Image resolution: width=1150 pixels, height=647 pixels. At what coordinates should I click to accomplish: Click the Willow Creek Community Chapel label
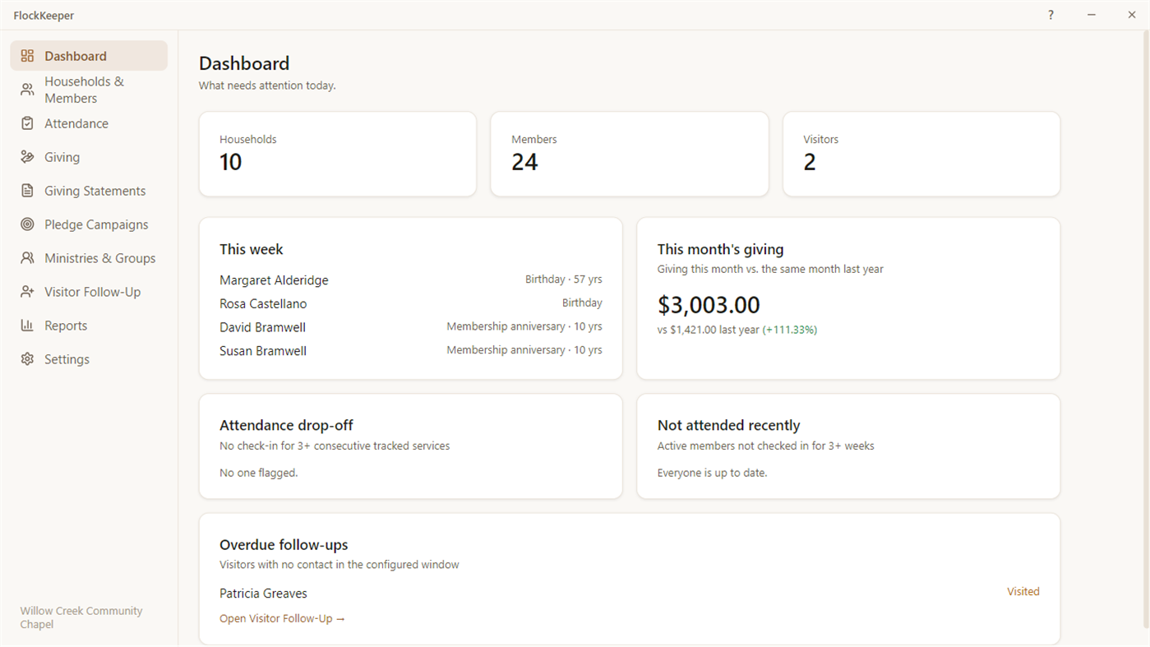pos(81,617)
